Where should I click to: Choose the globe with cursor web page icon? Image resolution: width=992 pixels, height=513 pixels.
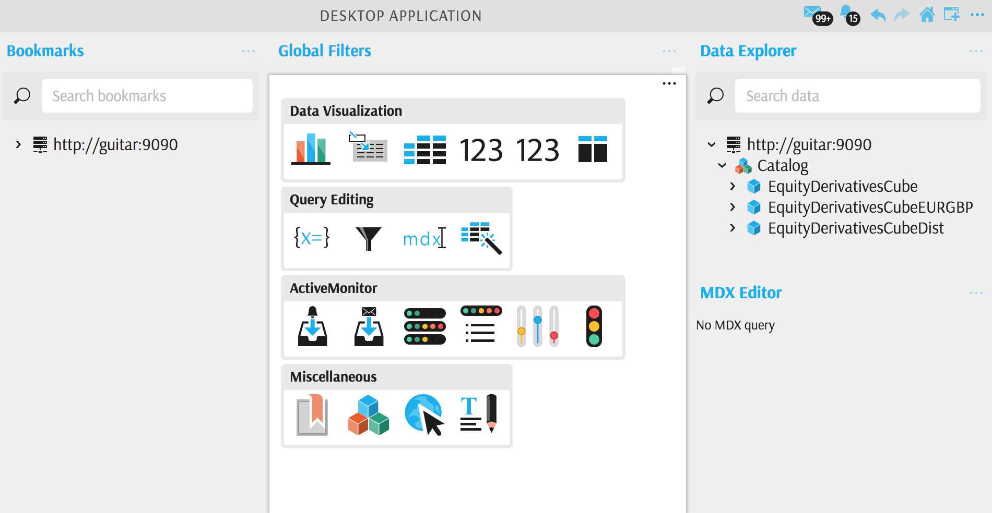pyautogui.click(x=424, y=415)
